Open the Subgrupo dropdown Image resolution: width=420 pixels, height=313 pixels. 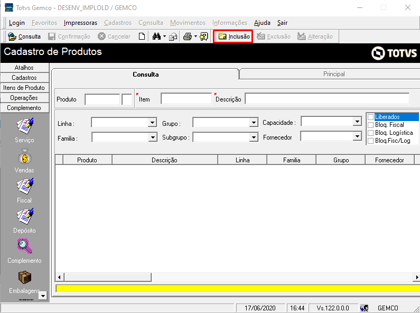tap(254, 137)
